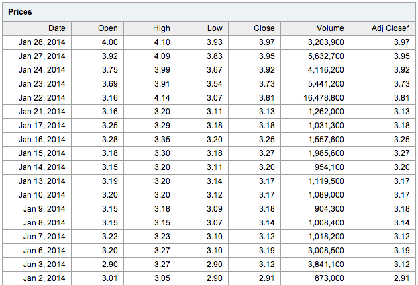Click the Volume column header
Image resolution: width=418 pixels, height=285 pixels.
pos(315,28)
